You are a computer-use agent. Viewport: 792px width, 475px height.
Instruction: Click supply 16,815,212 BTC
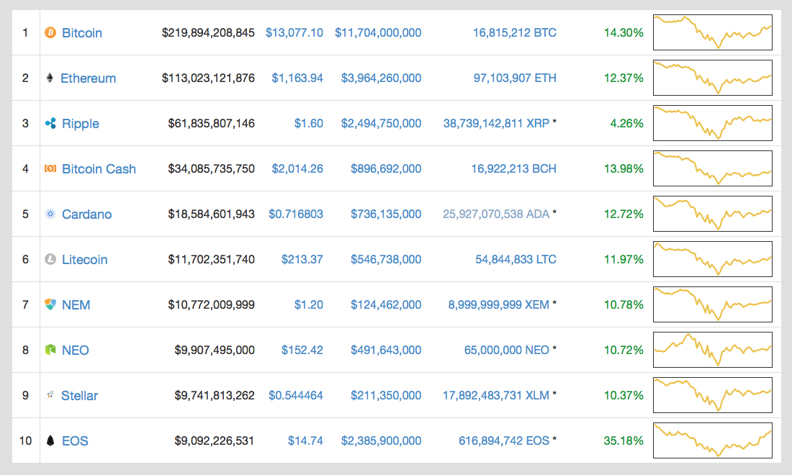point(515,33)
